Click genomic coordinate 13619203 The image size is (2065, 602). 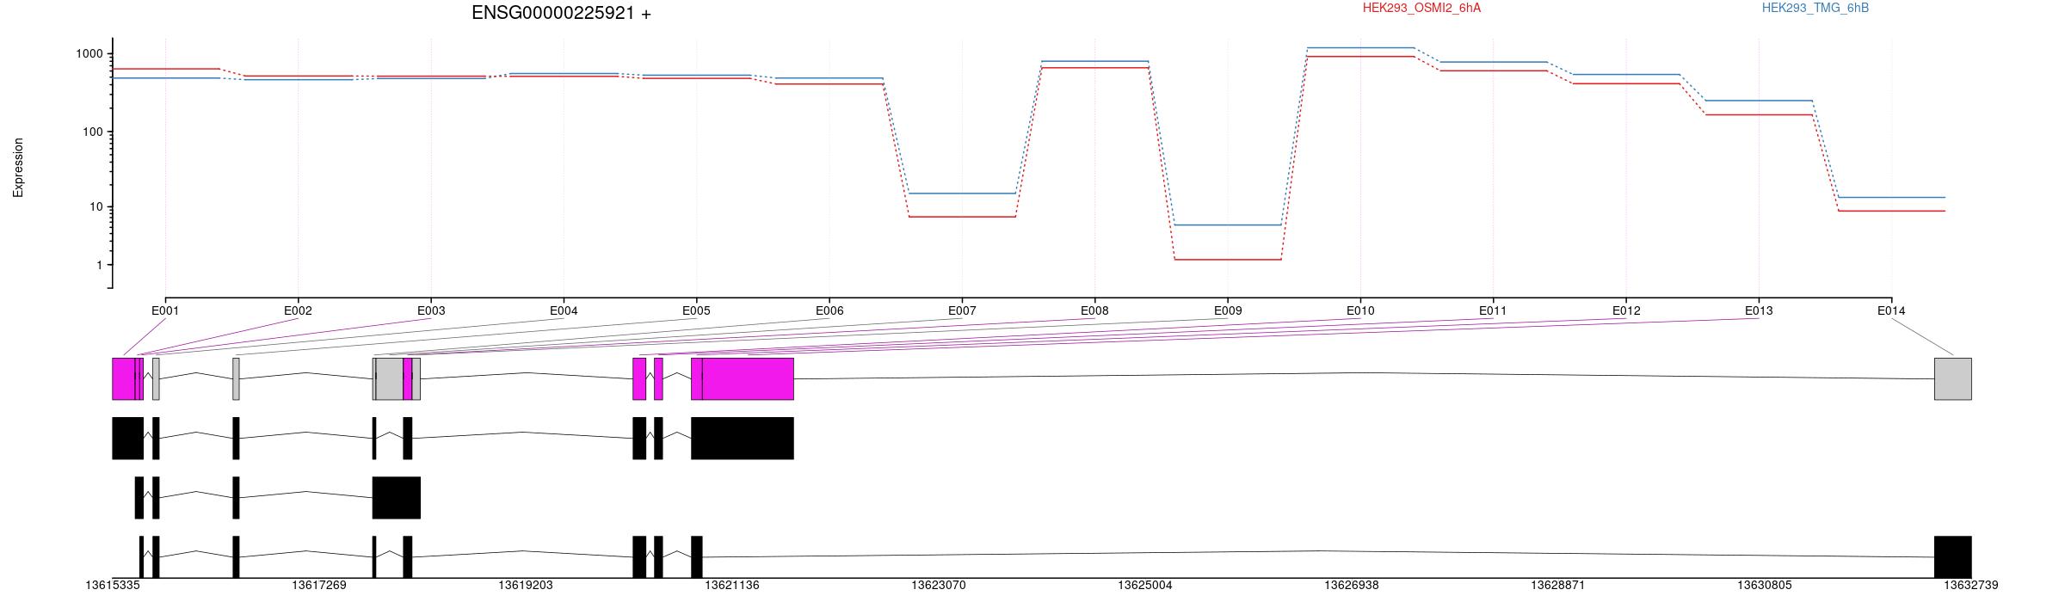click(x=526, y=585)
